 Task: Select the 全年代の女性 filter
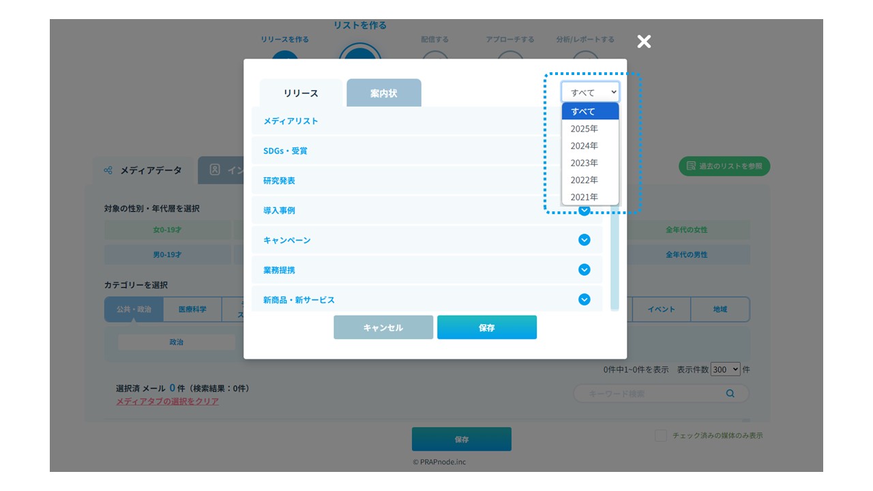687,230
